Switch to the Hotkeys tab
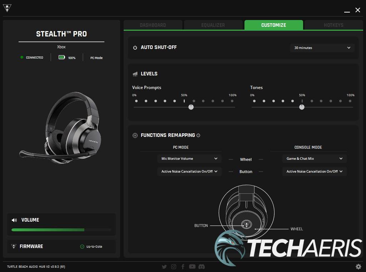Viewport: 366px width, 272px height. (333, 25)
